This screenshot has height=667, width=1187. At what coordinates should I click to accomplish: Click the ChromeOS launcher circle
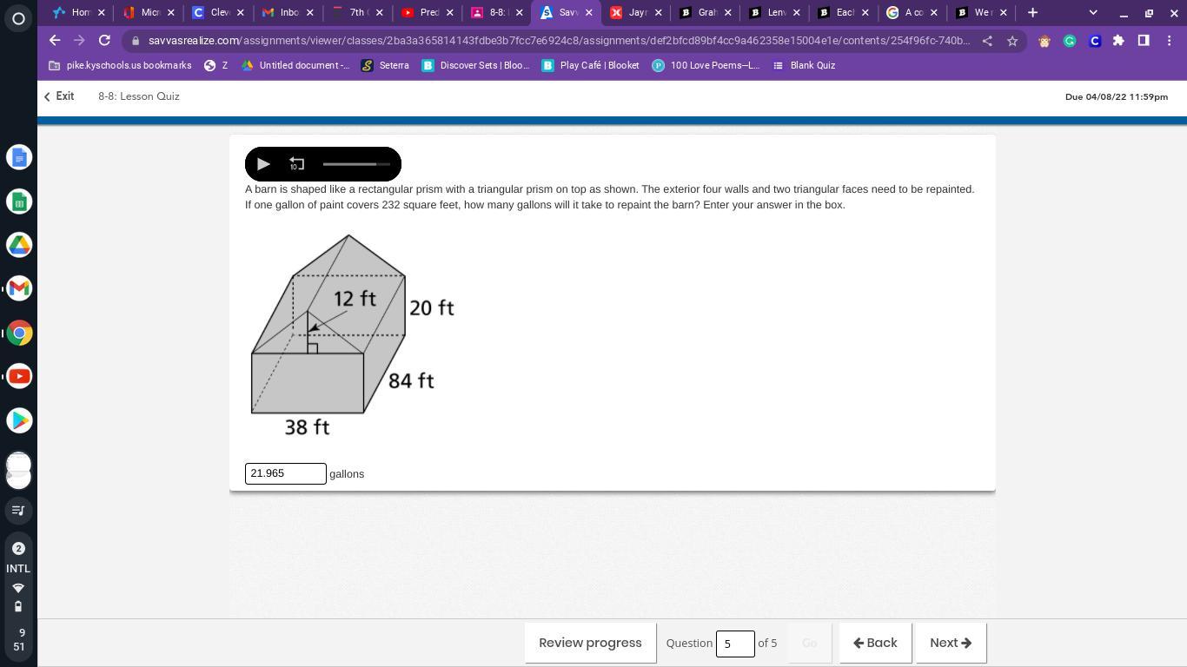[18, 18]
